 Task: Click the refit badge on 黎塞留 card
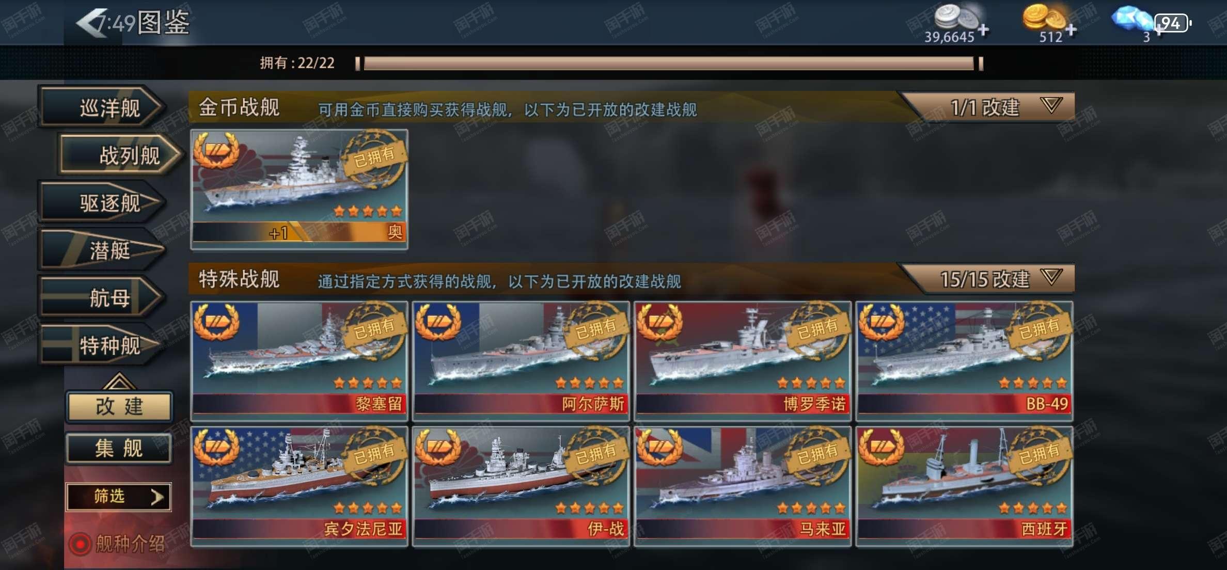tap(216, 322)
